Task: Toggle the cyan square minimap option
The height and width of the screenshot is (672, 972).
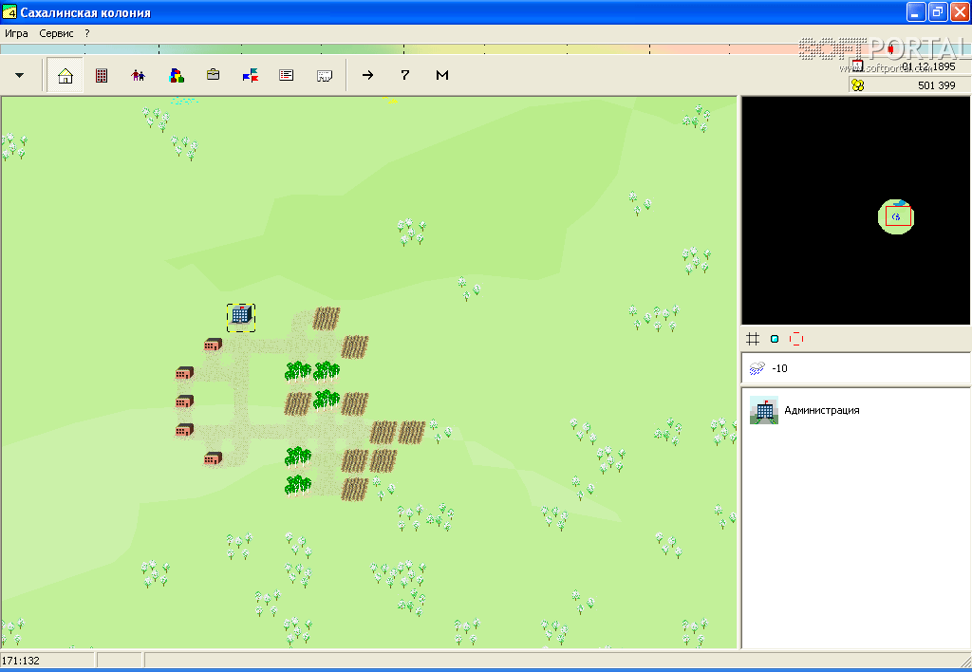Action: [775, 339]
